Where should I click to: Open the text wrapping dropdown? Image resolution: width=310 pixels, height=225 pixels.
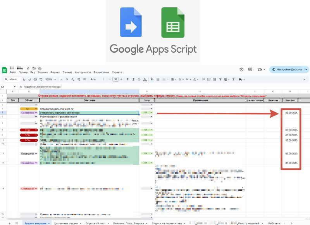(188, 79)
